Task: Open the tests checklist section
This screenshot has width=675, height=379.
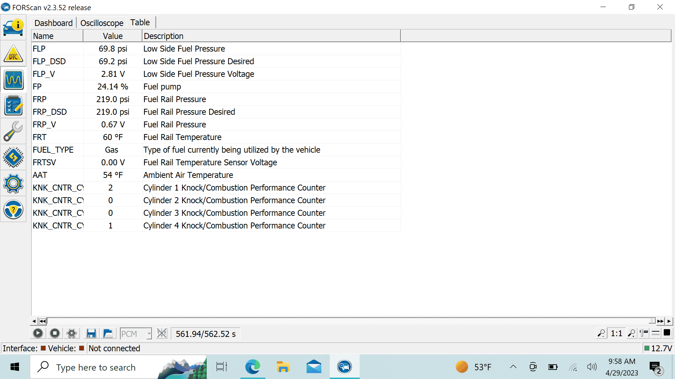Action: pos(13,106)
